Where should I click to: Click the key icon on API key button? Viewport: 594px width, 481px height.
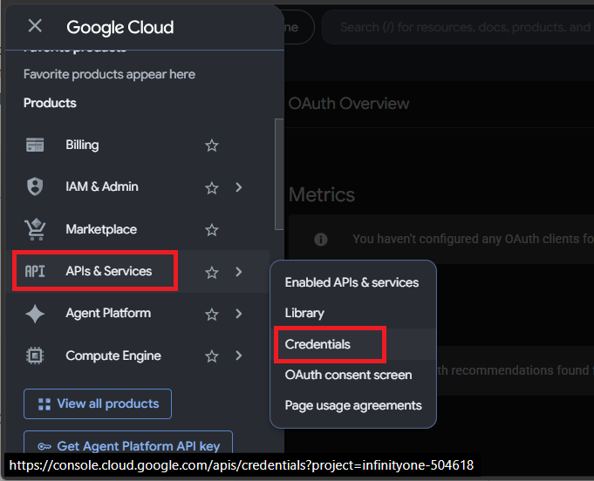pyautogui.click(x=44, y=446)
